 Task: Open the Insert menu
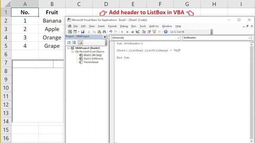(101, 26)
